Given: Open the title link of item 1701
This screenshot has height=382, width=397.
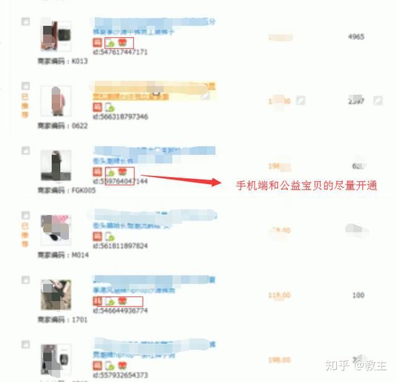Looking at the screenshot, I should click(x=154, y=285).
